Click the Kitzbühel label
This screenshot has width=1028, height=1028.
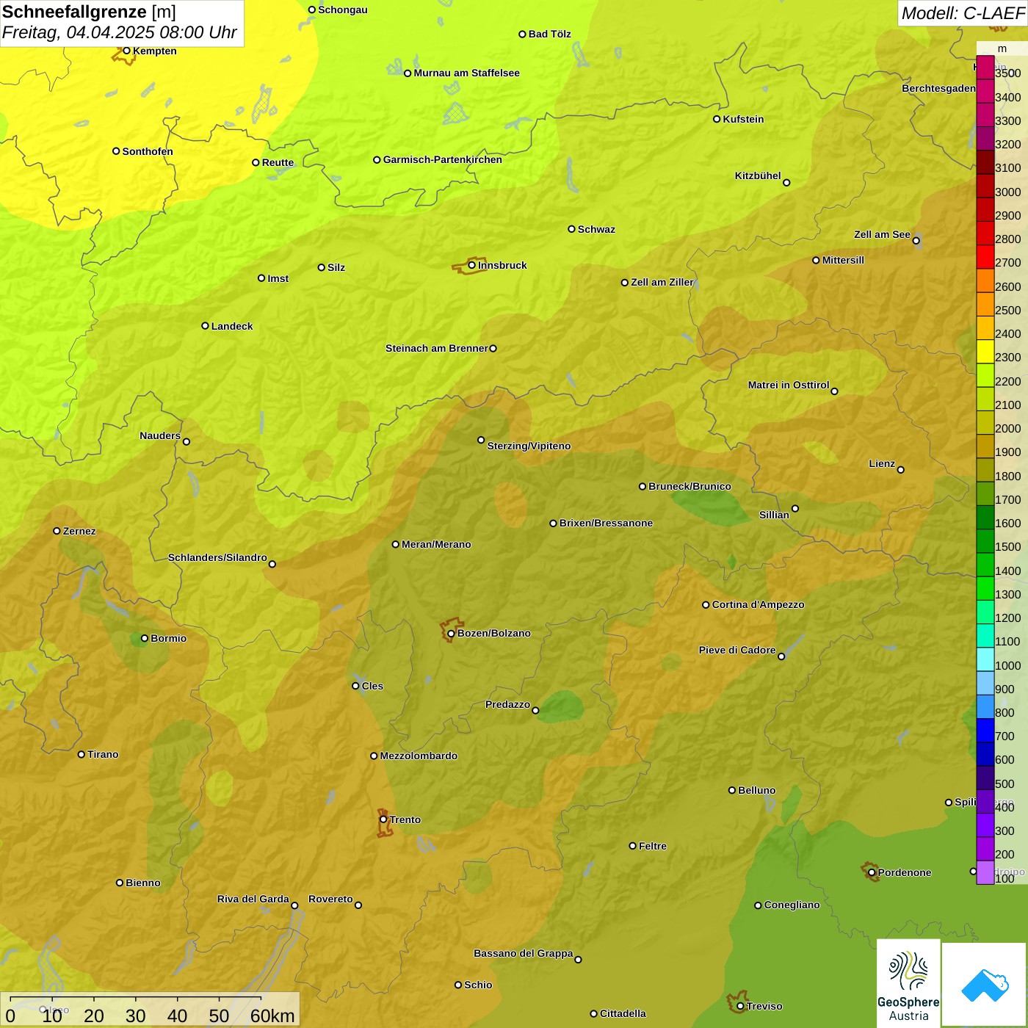[758, 175]
